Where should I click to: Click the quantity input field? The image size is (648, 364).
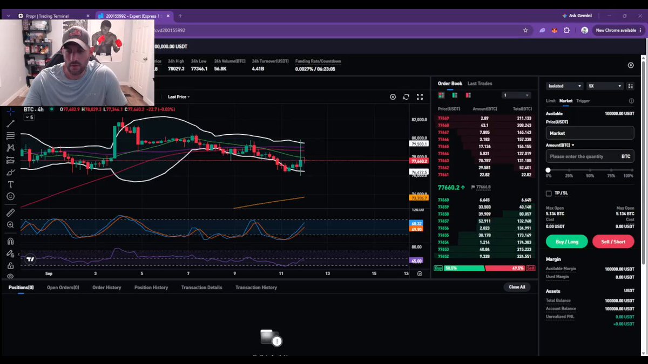590,156
